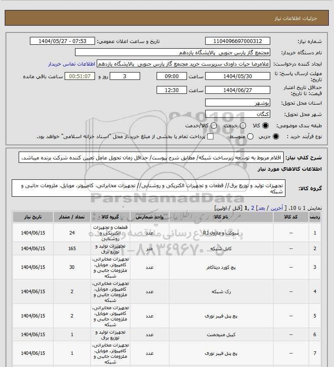Open the بعد next page link
This screenshot has height=367, width=334.
coord(261,208)
